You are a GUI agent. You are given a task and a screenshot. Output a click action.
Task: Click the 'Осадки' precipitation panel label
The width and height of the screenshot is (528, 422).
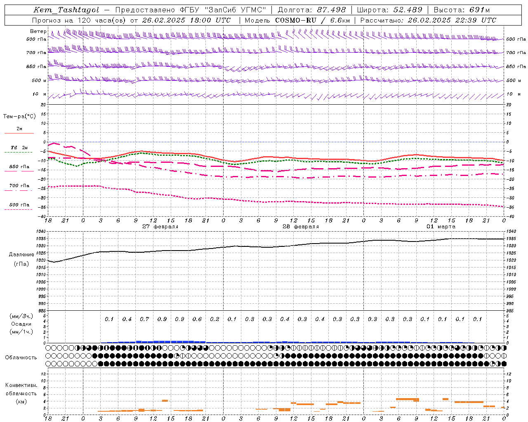21,324
